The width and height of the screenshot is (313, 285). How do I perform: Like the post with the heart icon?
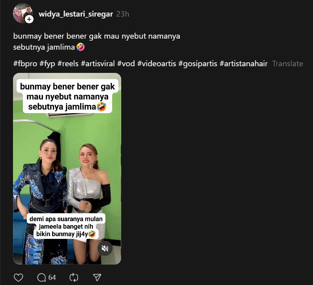point(19,278)
